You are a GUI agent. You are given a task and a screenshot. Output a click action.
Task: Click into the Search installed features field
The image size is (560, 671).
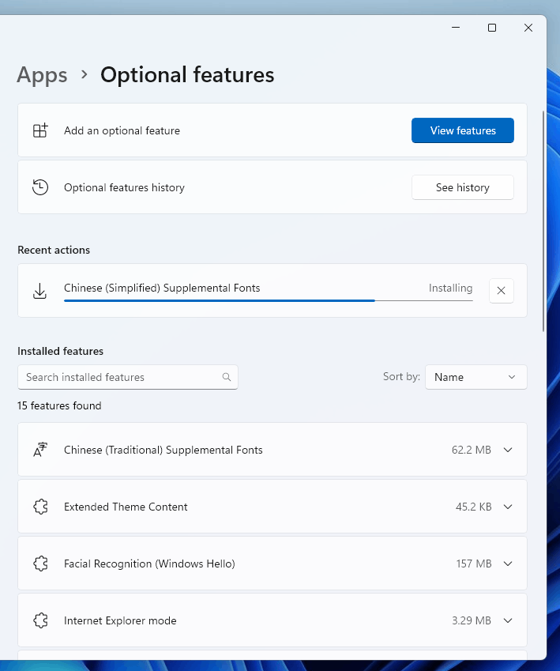(x=127, y=377)
